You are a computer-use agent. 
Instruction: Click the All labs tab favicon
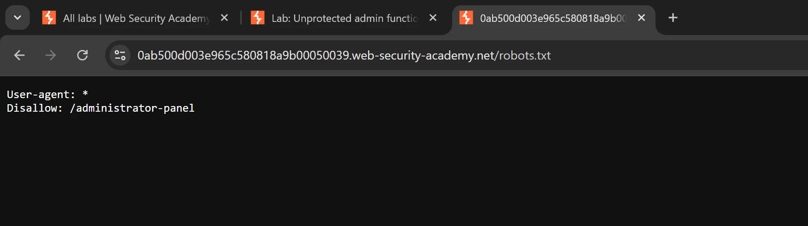[49, 18]
